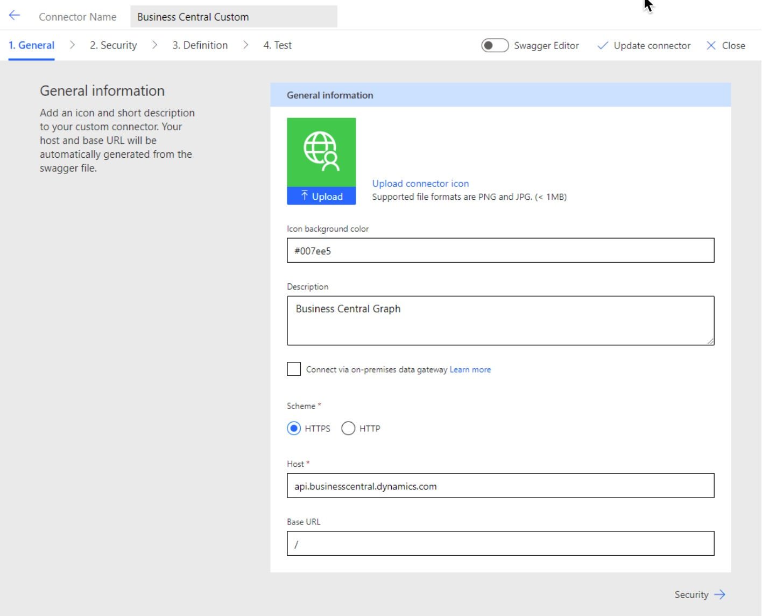This screenshot has height=616, width=762.
Task: Switch to the 2. Security tab
Action: [113, 45]
